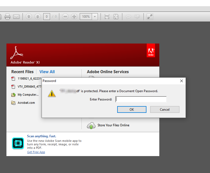Click the warning triangle icon in dialog
210x173 pixels.
(52, 93)
